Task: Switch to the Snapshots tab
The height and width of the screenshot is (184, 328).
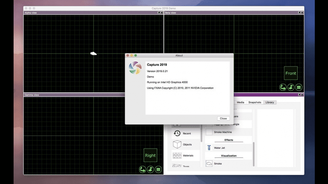Action: (255, 102)
